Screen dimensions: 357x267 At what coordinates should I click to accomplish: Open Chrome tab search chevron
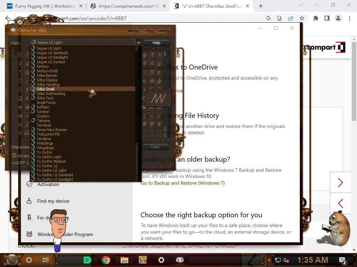click(301, 5)
